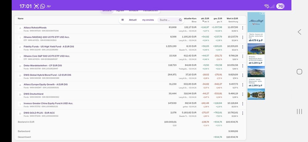The image size is (308, 142).
Task: Open Invesco Greater China Equity Fund link
Action: (48, 103)
